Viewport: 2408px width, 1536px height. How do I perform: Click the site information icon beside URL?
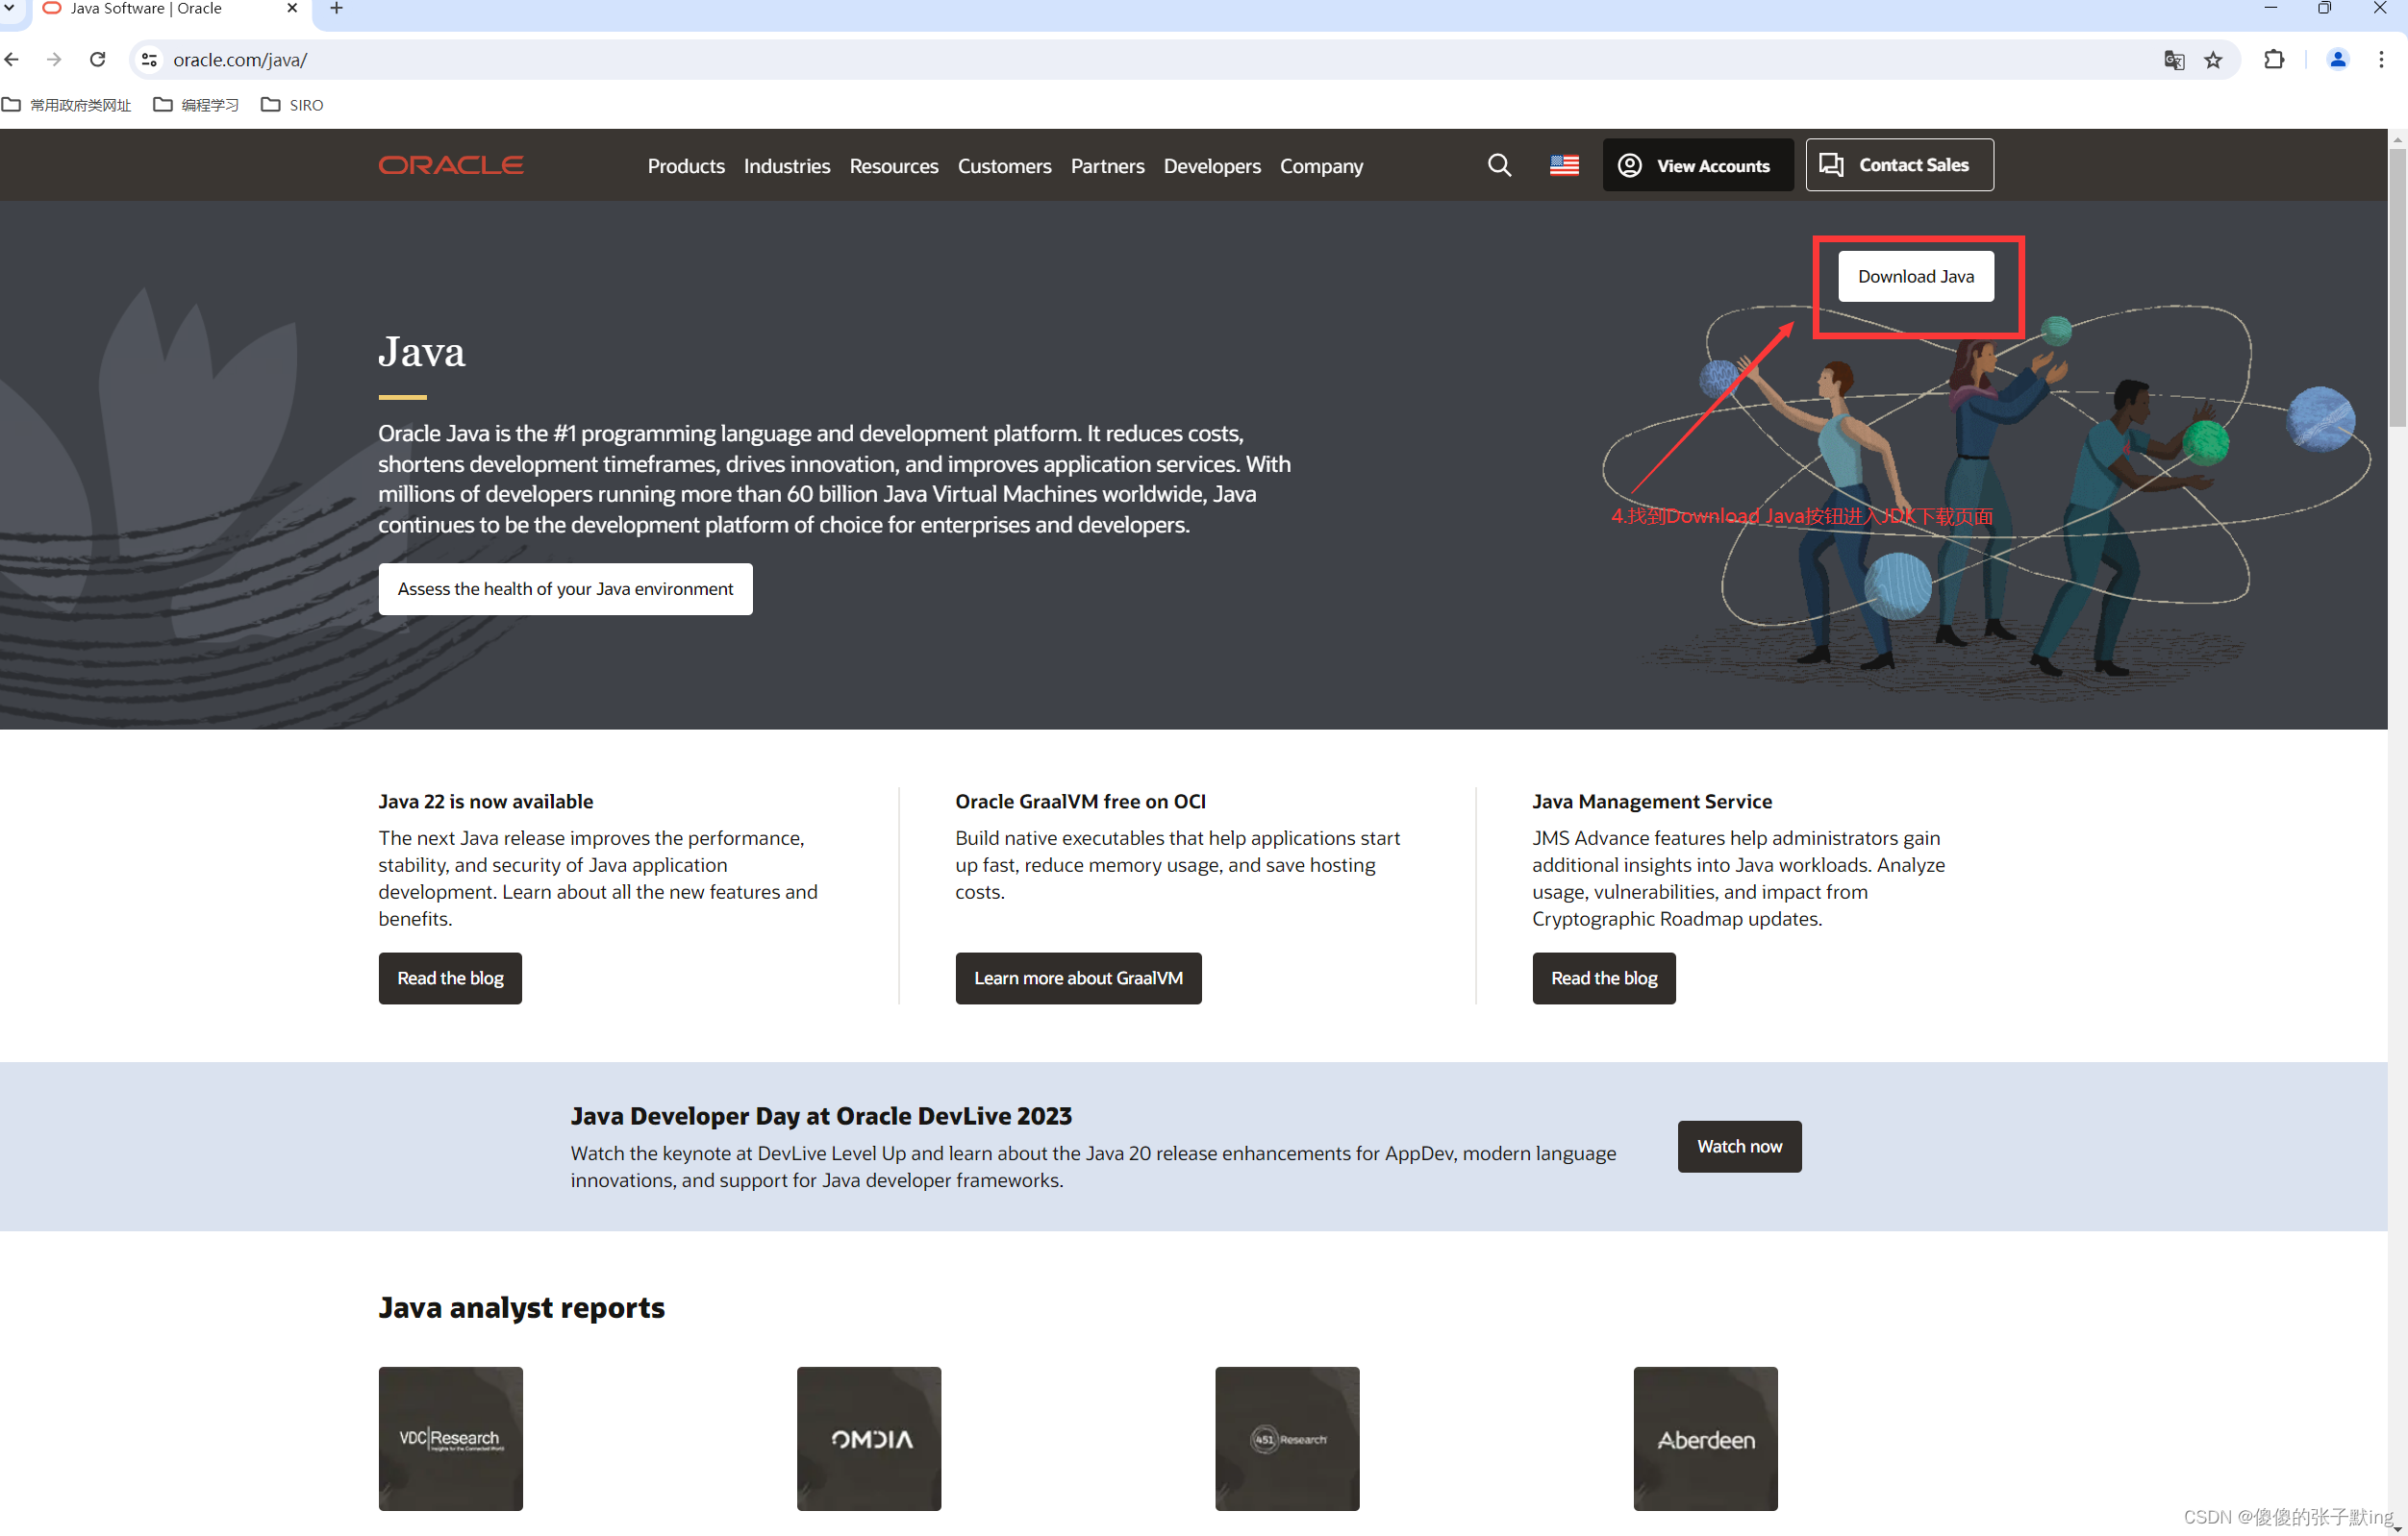(149, 60)
